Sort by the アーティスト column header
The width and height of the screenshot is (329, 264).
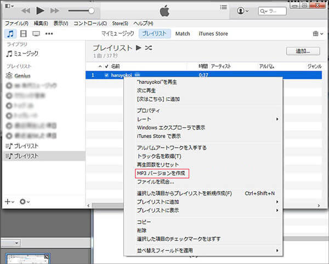click(x=221, y=66)
